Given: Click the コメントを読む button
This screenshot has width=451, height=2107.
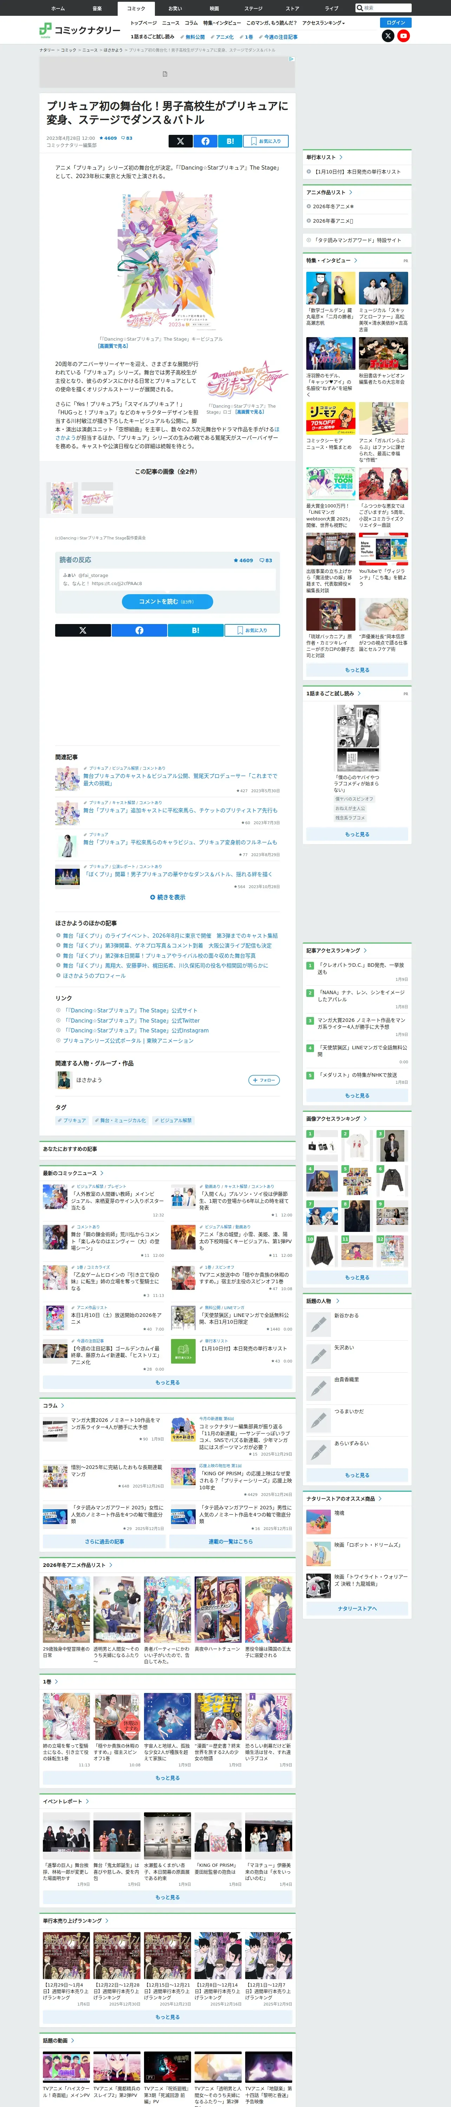Looking at the screenshot, I should (168, 601).
